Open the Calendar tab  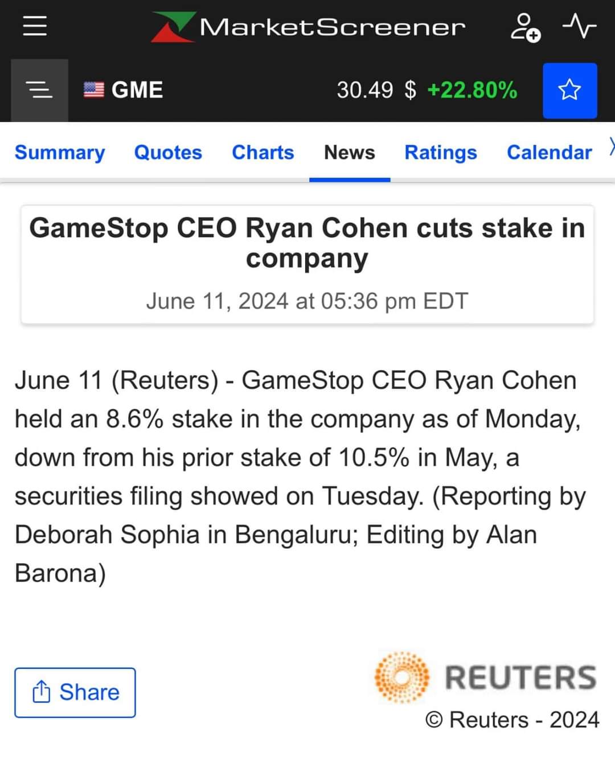[x=550, y=153]
